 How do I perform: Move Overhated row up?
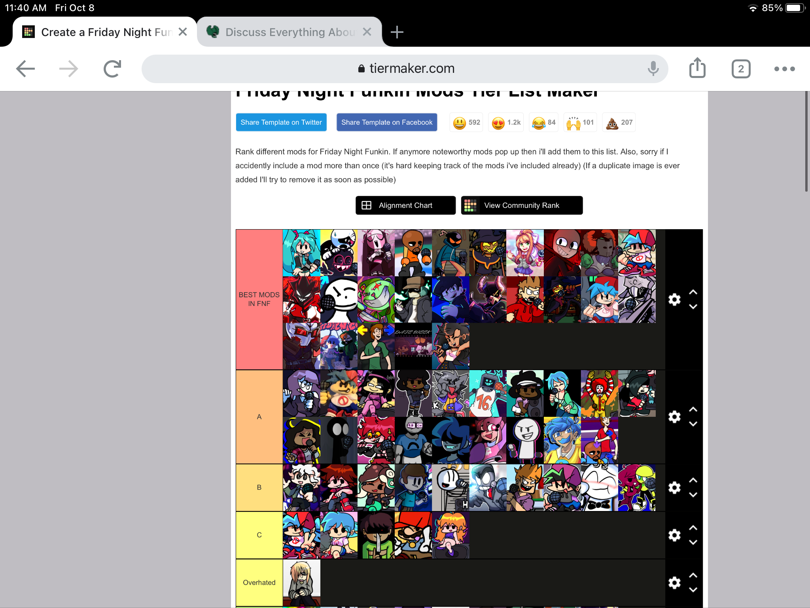(693, 575)
